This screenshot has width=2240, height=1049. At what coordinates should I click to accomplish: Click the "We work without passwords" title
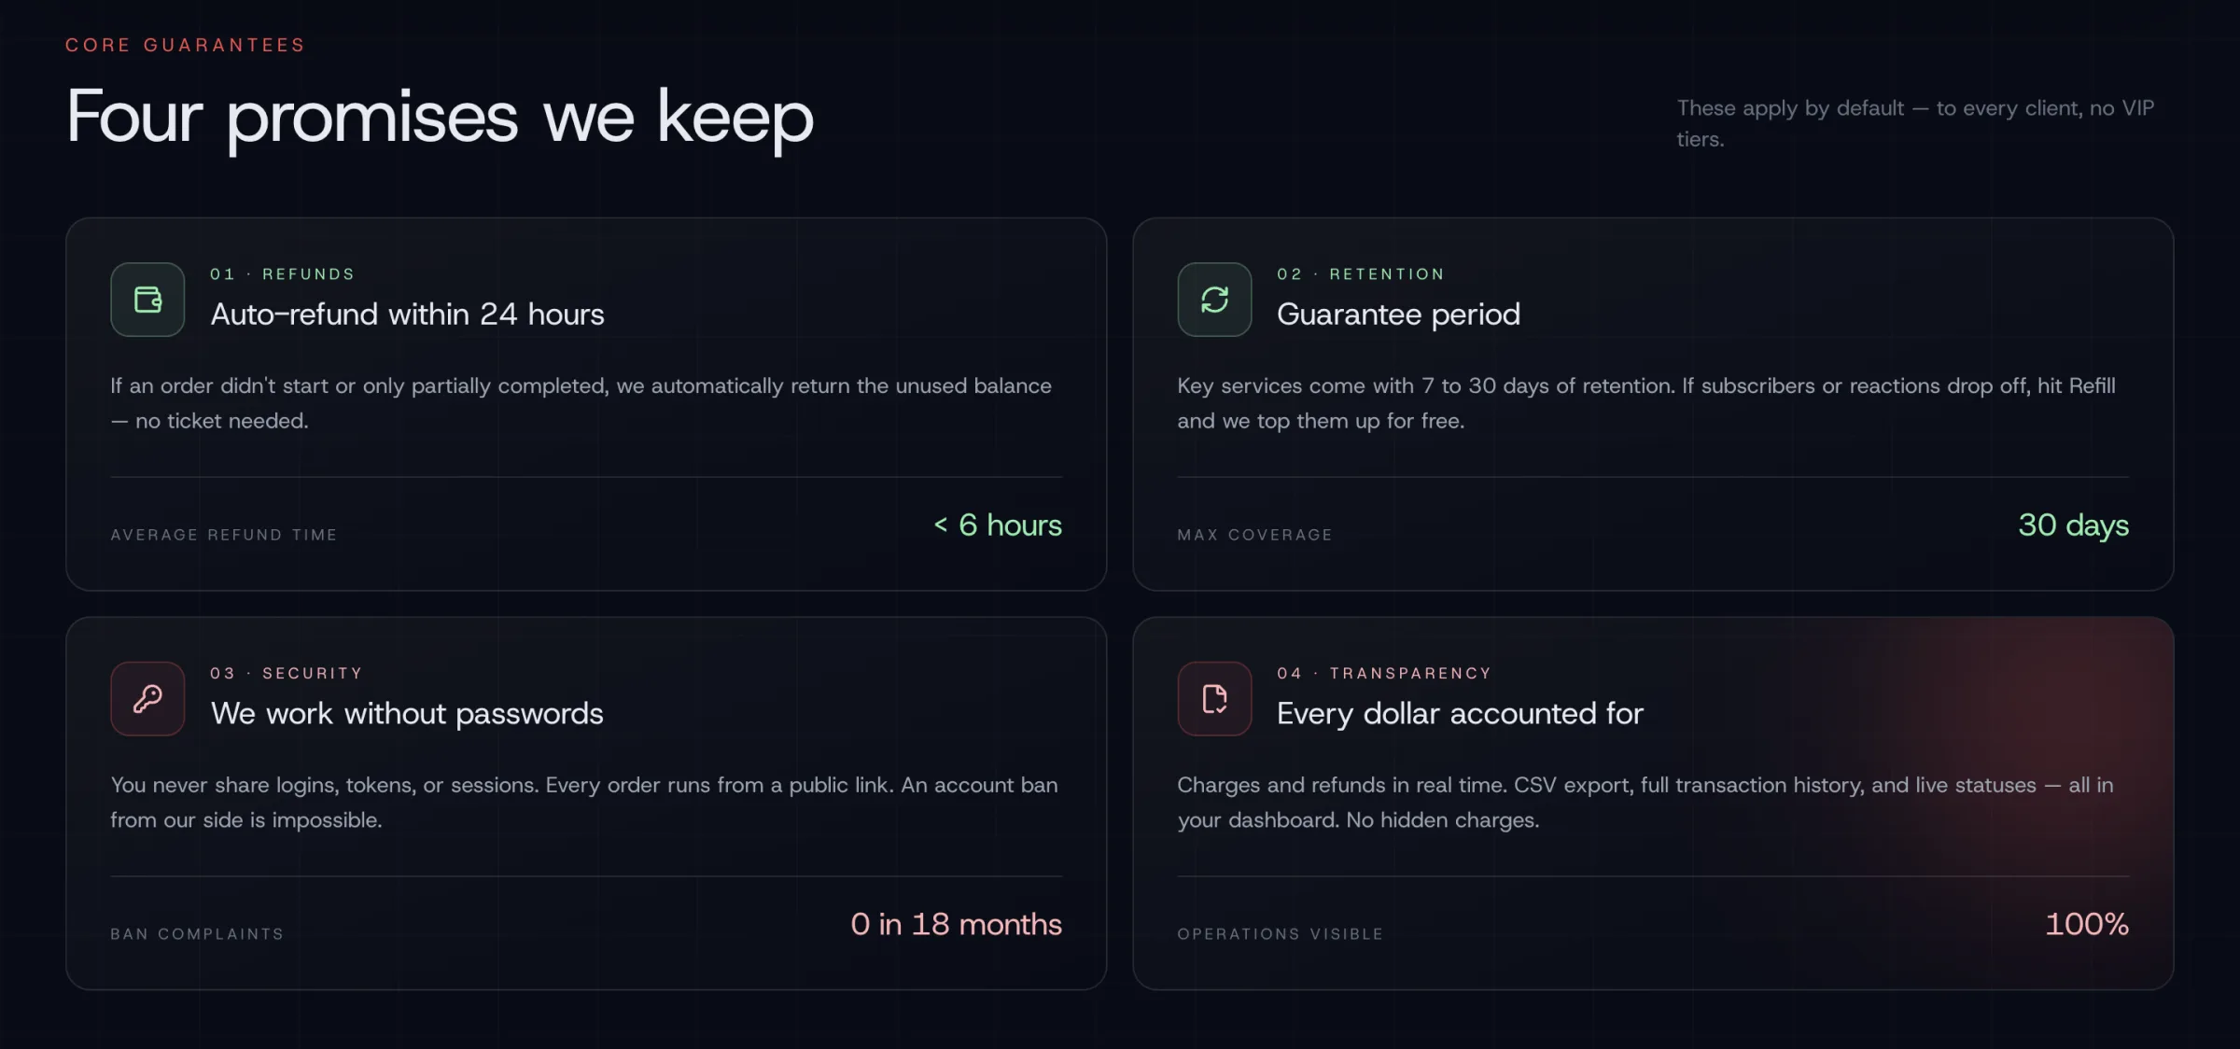click(407, 714)
